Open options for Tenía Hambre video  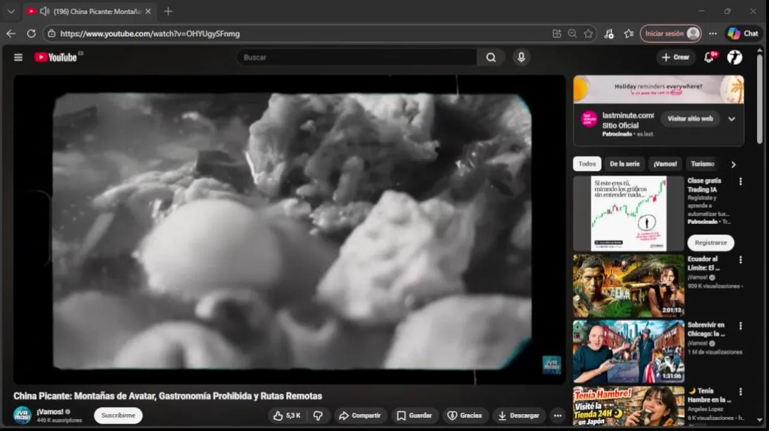click(740, 391)
